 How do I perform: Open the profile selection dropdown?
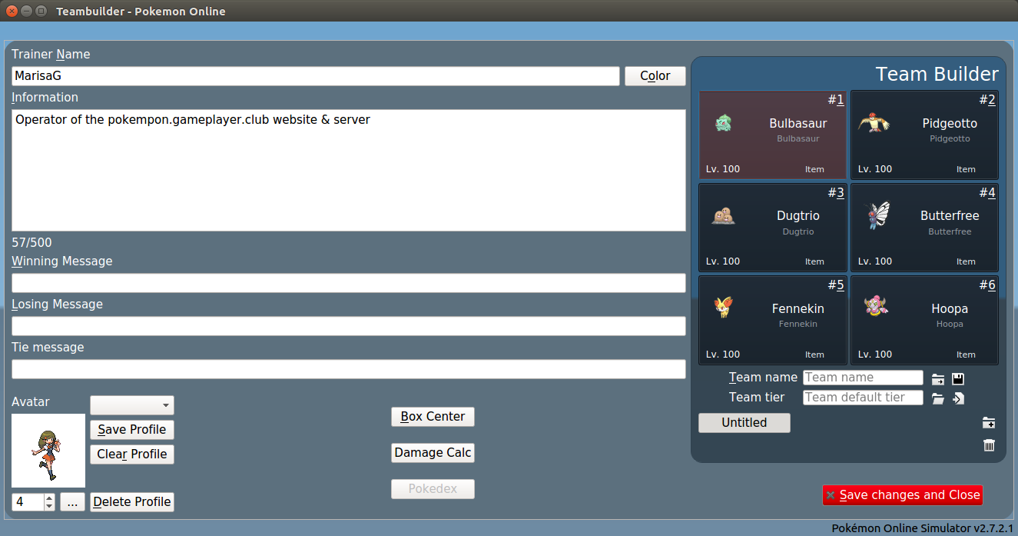132,405
